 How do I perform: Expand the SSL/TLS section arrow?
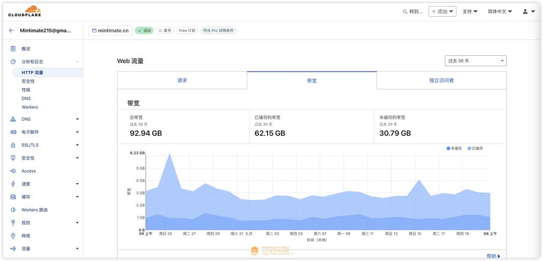pyautogui.click(x=77, y=145)
